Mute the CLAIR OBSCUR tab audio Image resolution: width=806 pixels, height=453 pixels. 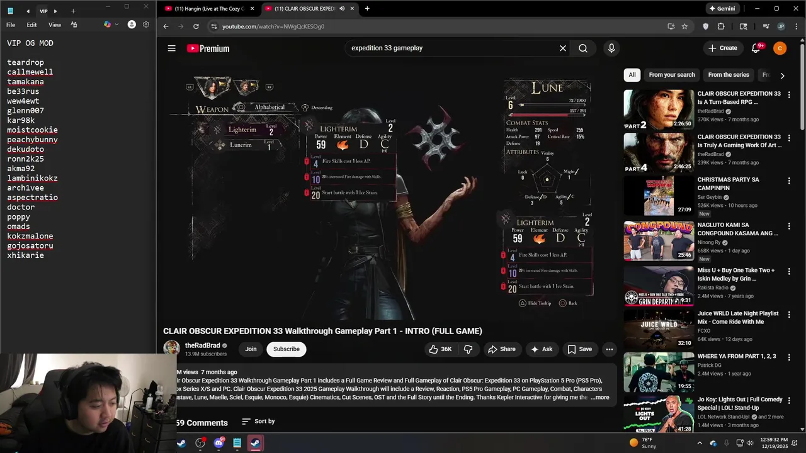coord(342,9)
